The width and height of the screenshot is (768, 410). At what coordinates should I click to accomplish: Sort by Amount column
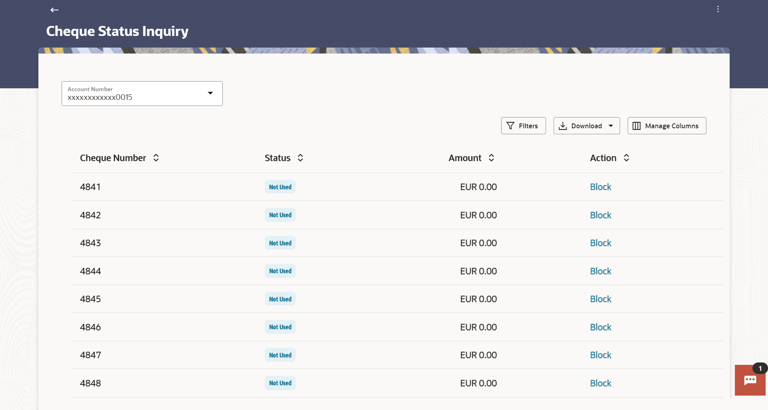(491, 158)
